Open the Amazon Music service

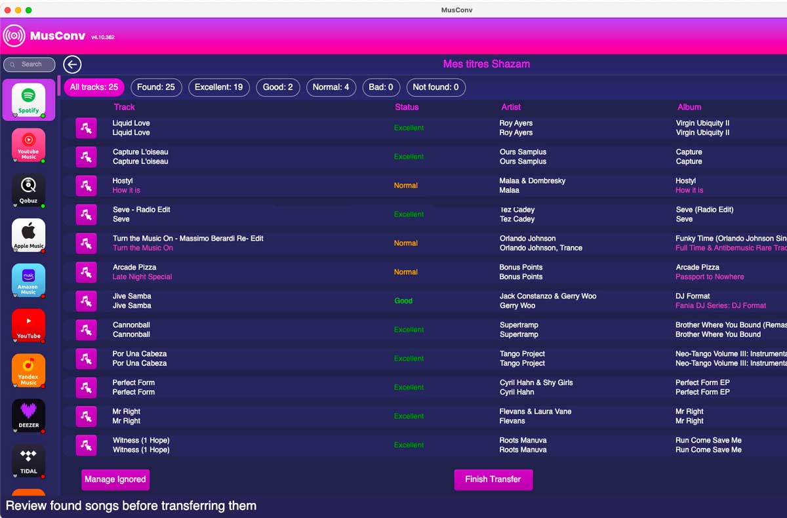pyautogui.click(x=28, y=281)
